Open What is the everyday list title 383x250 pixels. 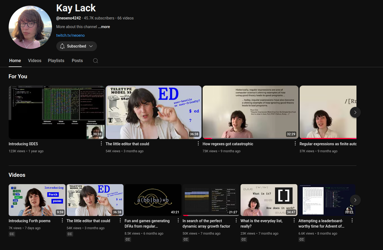pyautogui.click(x=261, y=224)
